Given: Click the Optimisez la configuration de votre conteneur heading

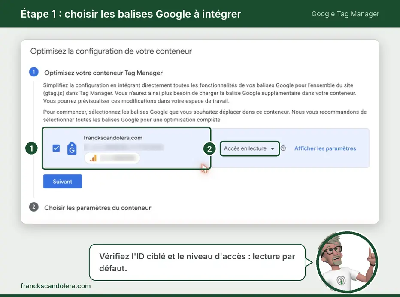Looking at the screenshot, I should [111, 51].
